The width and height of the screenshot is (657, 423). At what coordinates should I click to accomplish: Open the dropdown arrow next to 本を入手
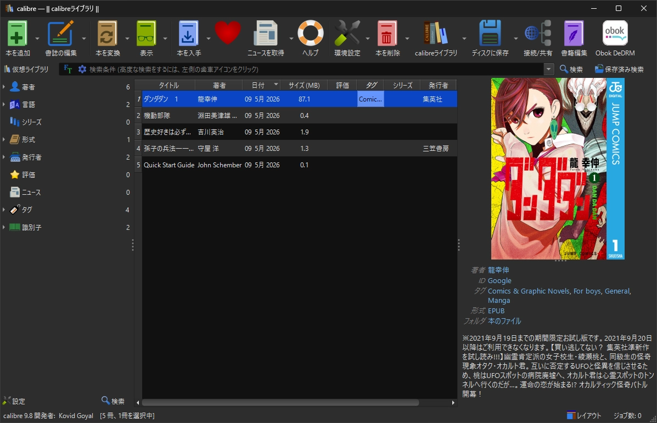pyautogui.click(x=208, y=38)
